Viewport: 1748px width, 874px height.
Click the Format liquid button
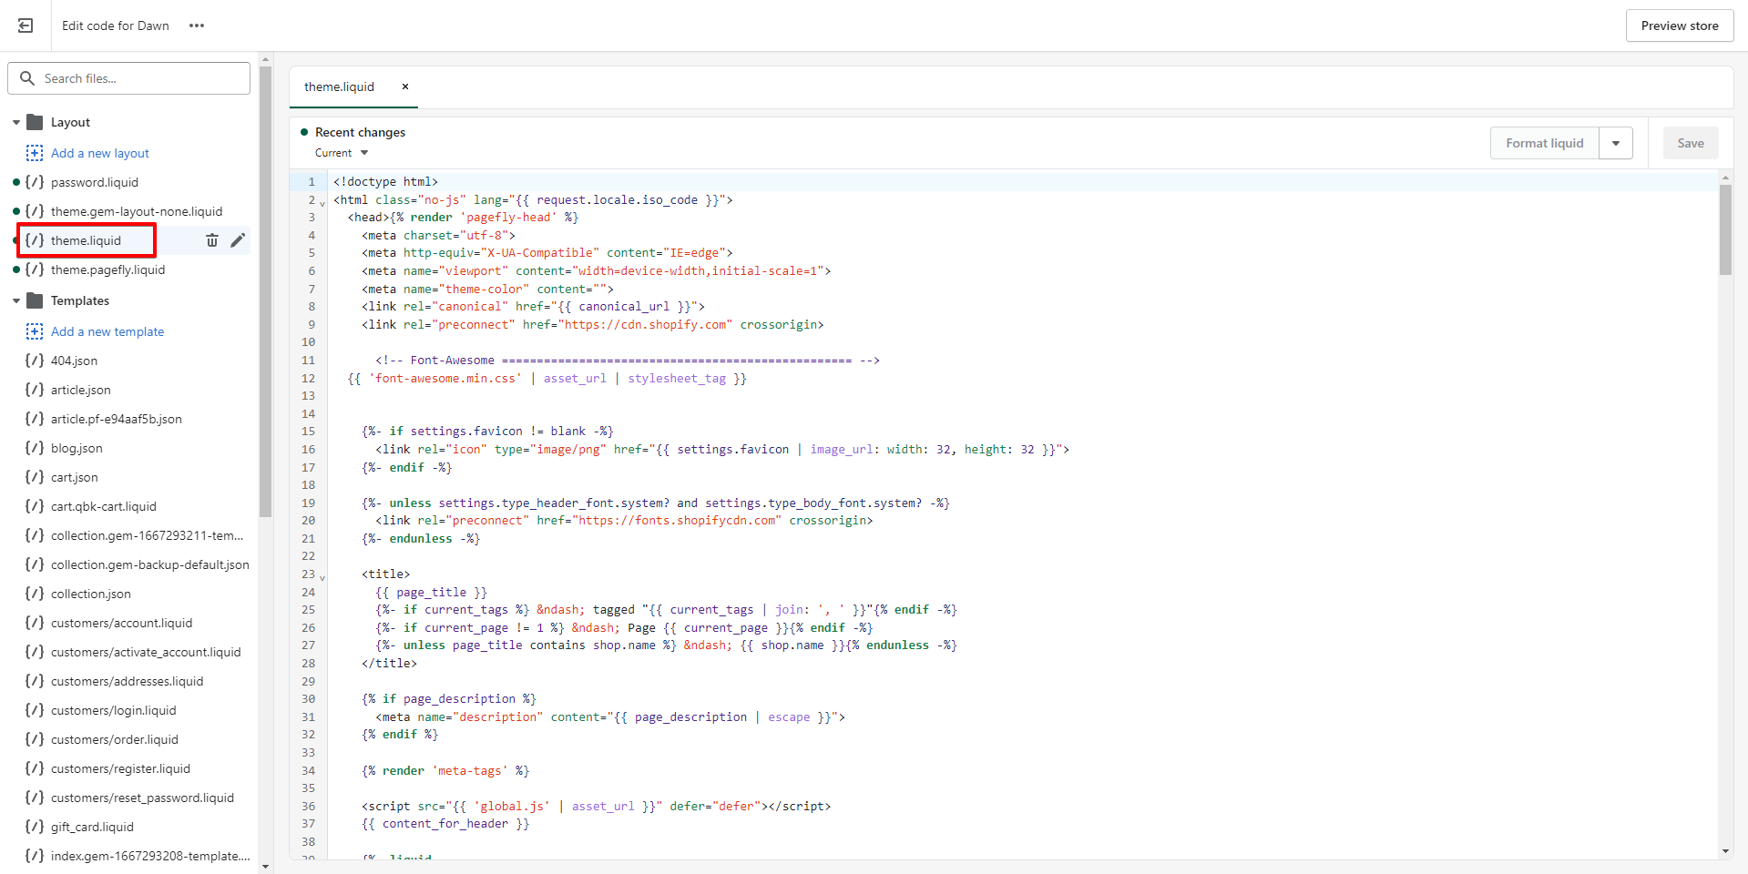[x=1544, y=143]
